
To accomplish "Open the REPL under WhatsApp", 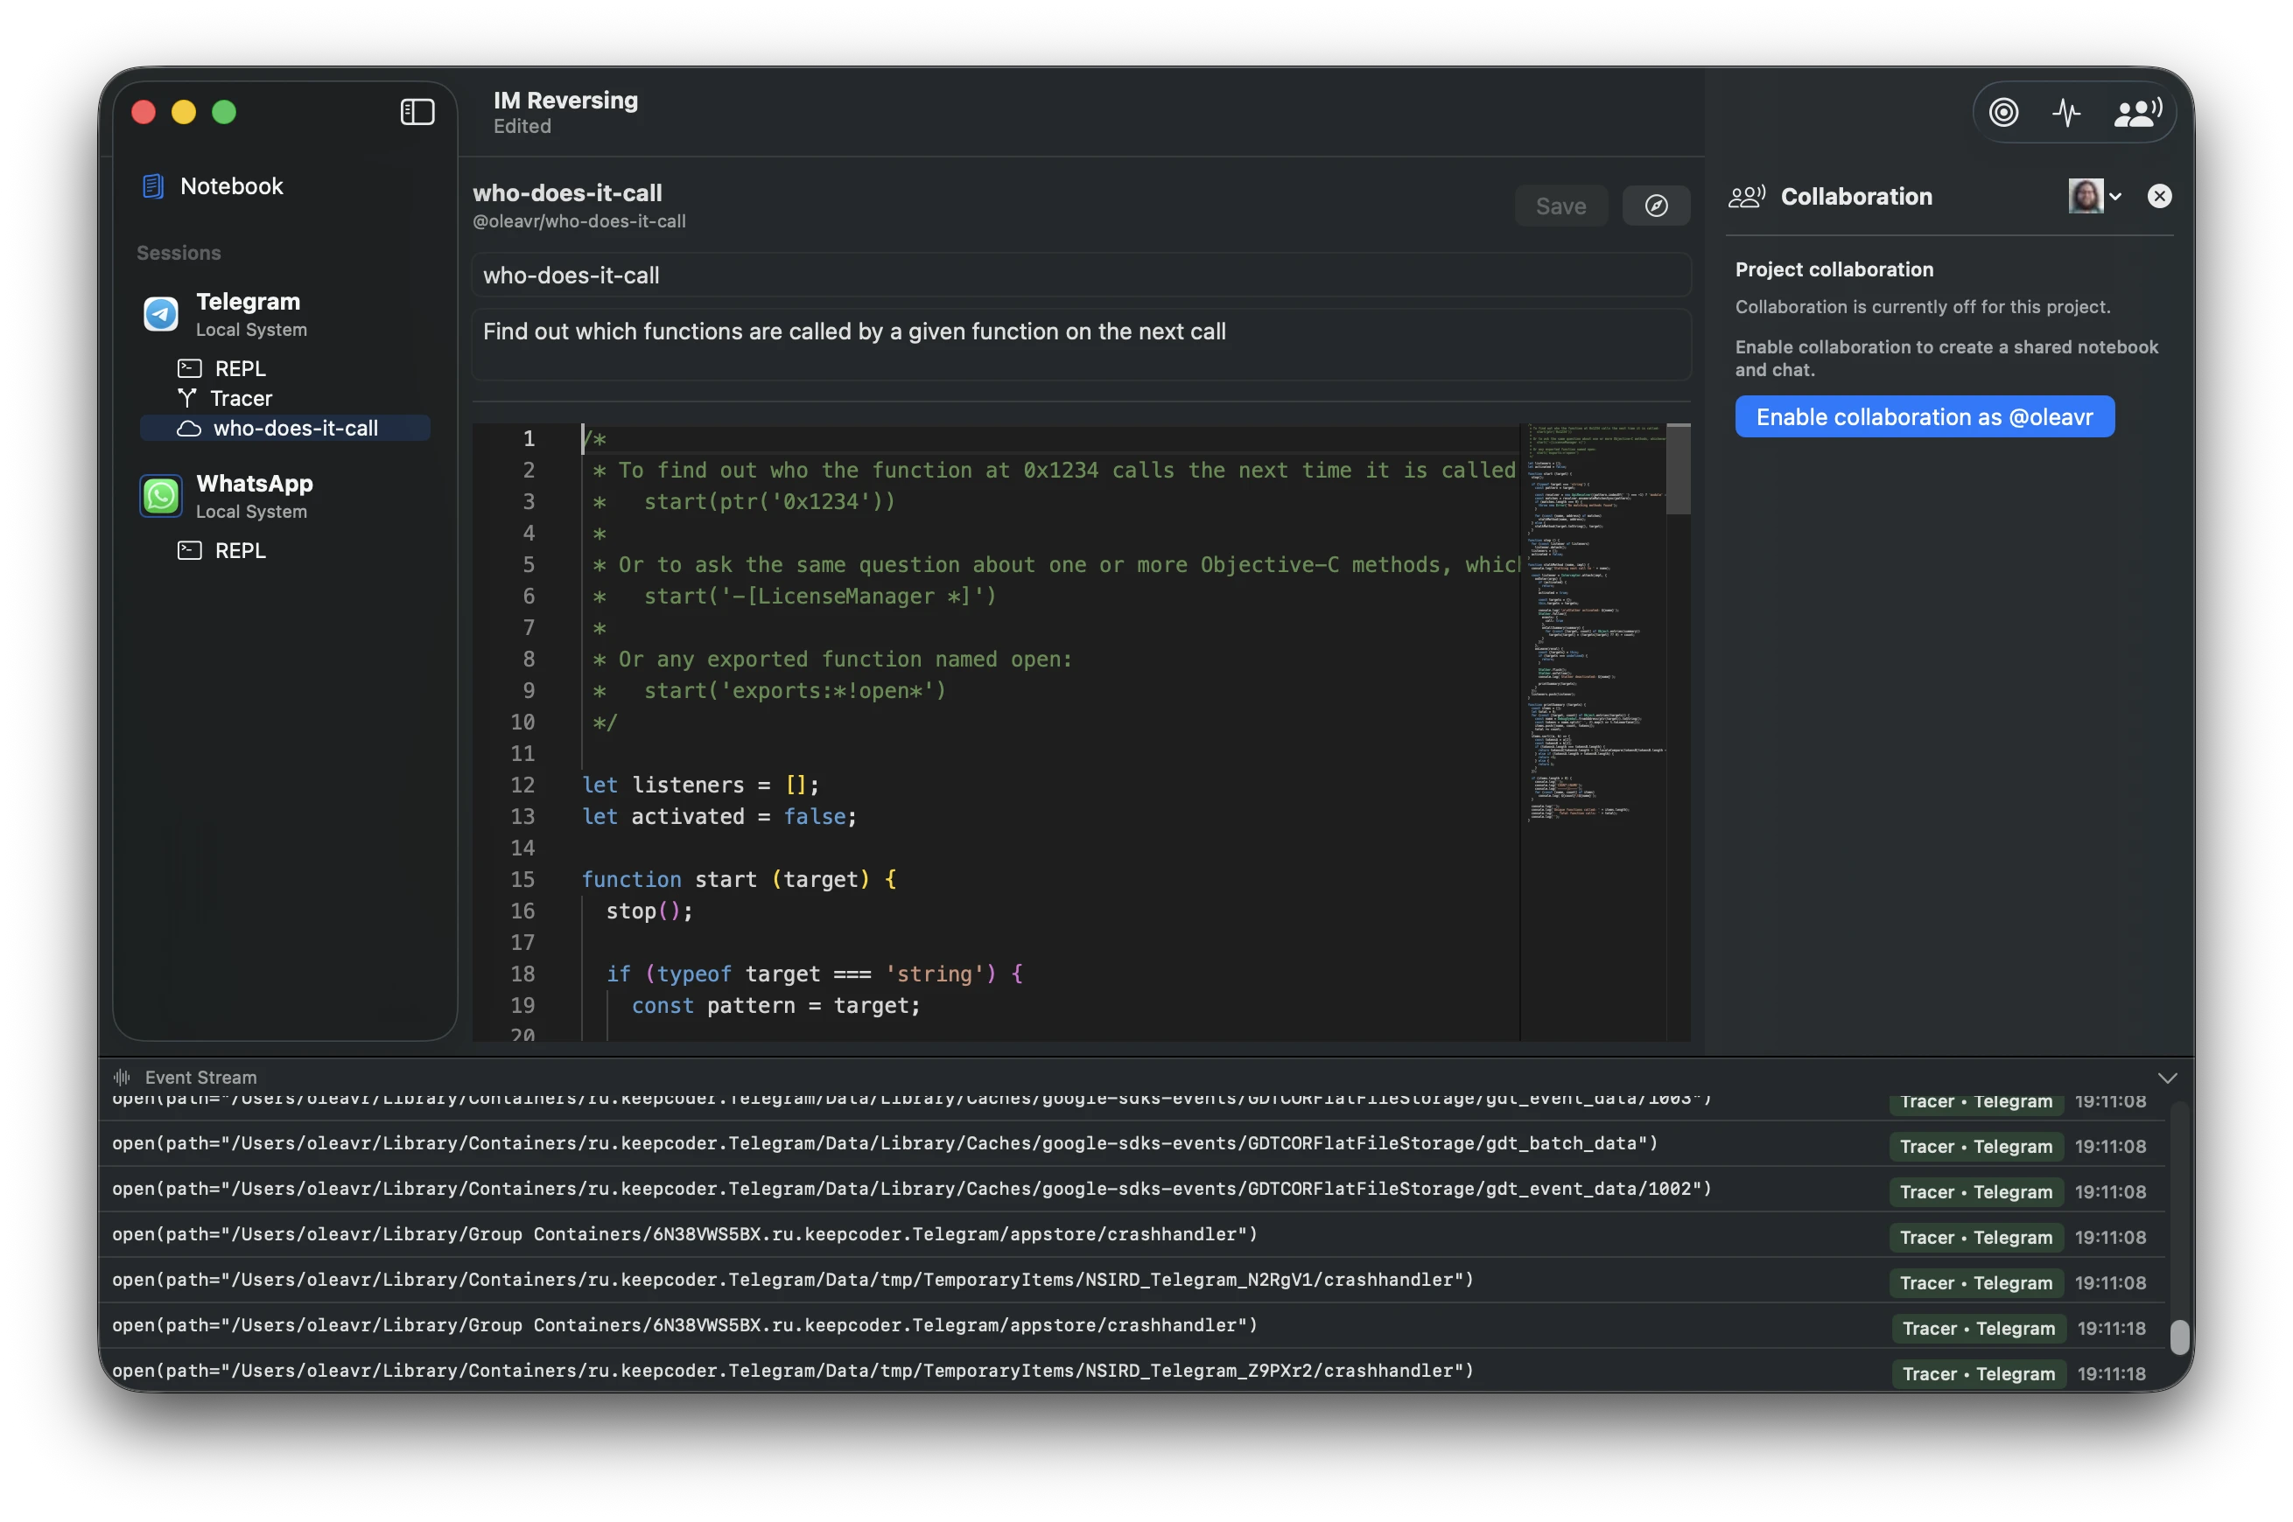I will pyautogui.click(x=239, y=550).
